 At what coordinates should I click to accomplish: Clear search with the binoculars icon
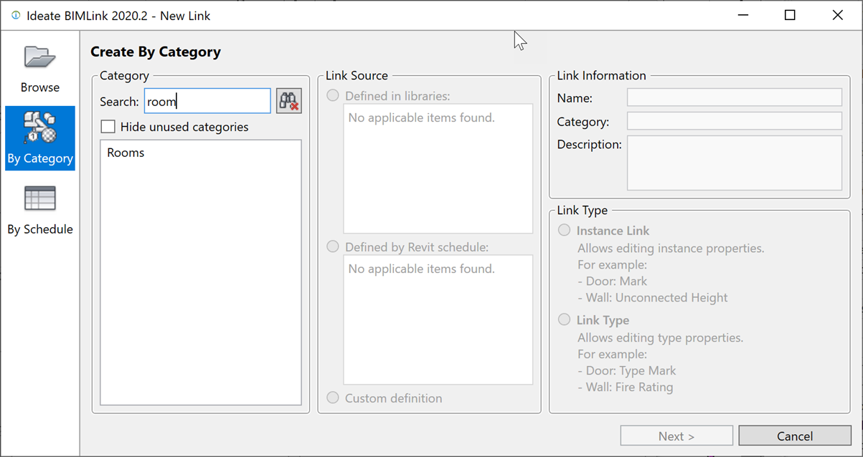(288, 101)
